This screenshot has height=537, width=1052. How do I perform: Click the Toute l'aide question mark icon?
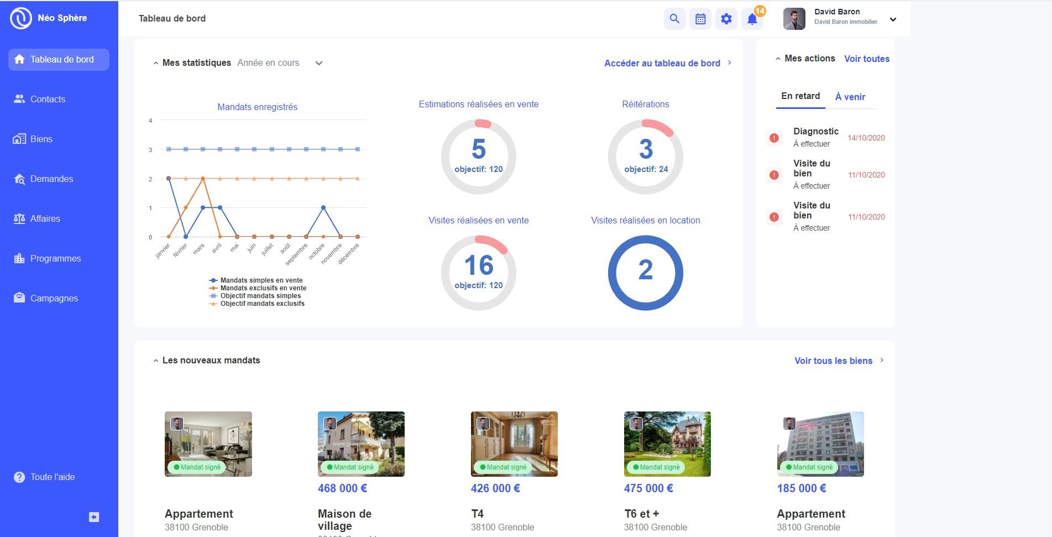coord(19,477)
